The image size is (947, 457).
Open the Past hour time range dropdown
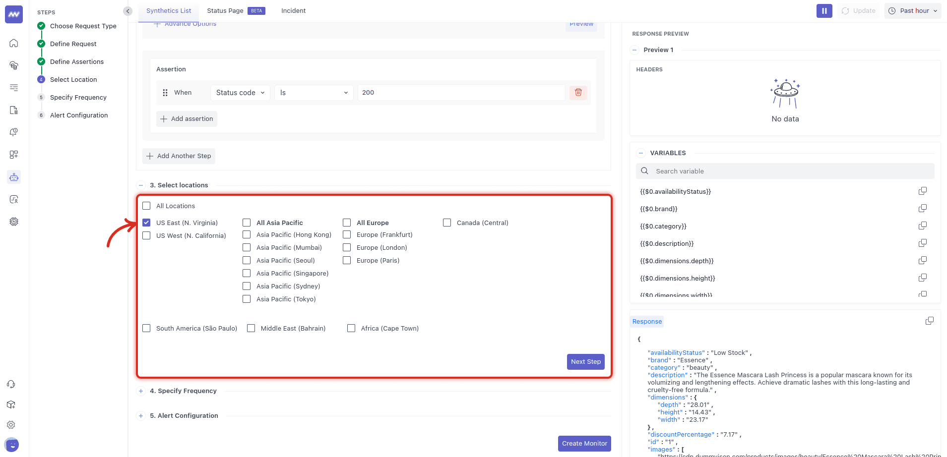tap(912, 11)
